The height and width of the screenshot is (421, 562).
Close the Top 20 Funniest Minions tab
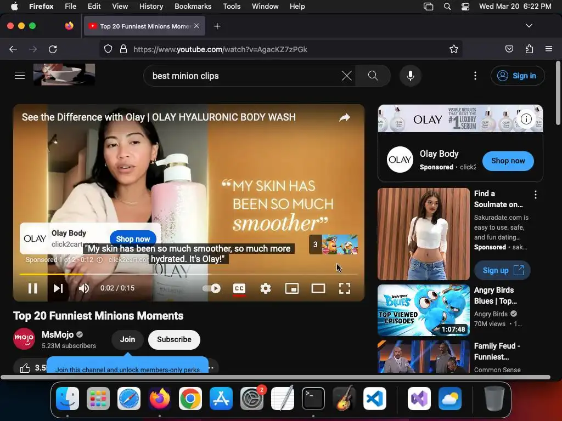click(196, 26)
